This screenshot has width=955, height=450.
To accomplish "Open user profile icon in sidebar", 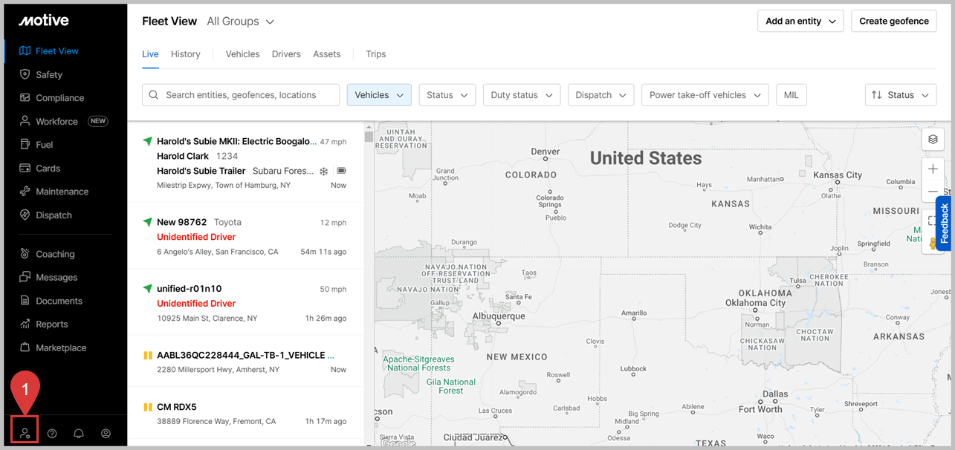I will pyautogui.click(x=106, y=434).
